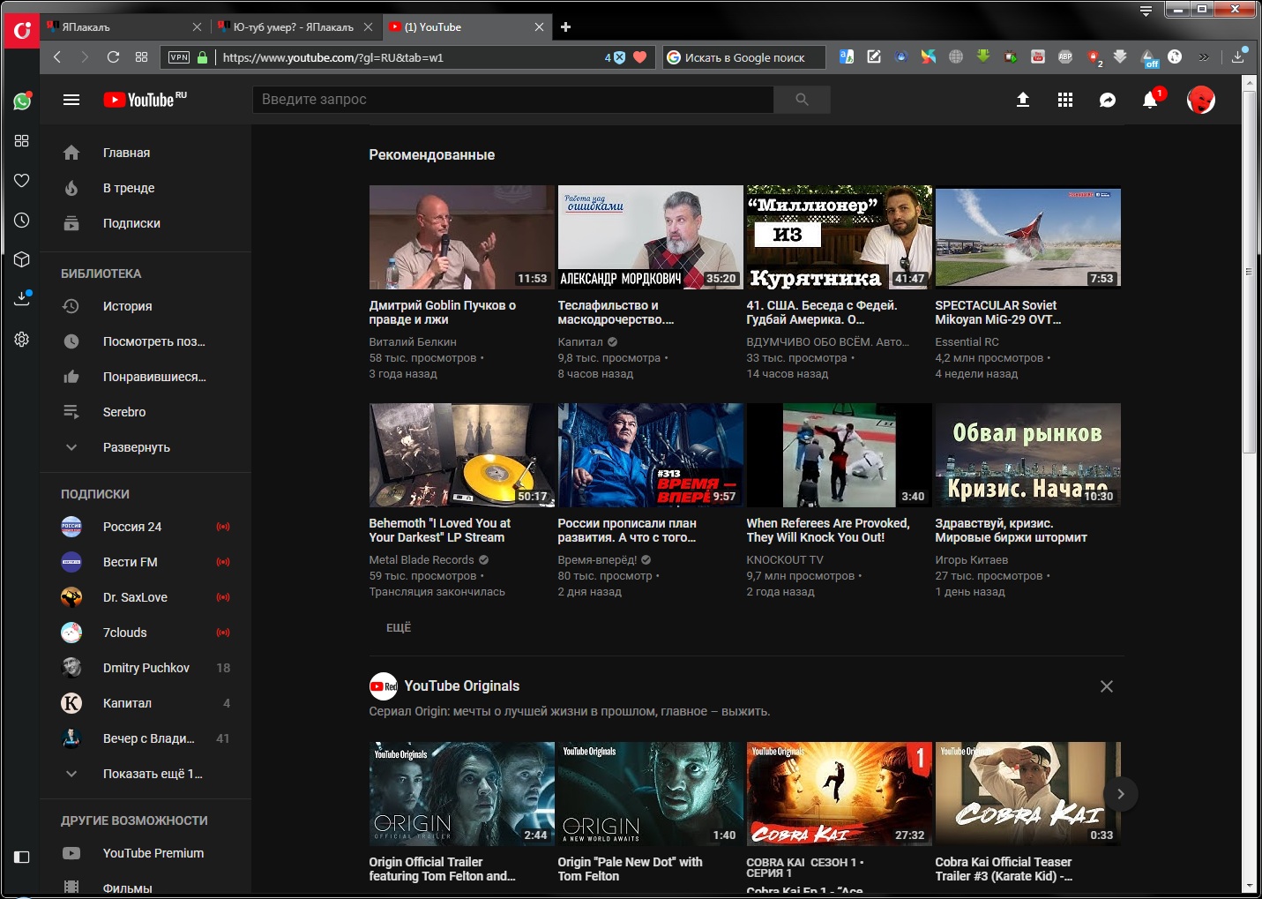Click the video upload icon
The image size is (1262, 899).
(x=1023, y=100)
